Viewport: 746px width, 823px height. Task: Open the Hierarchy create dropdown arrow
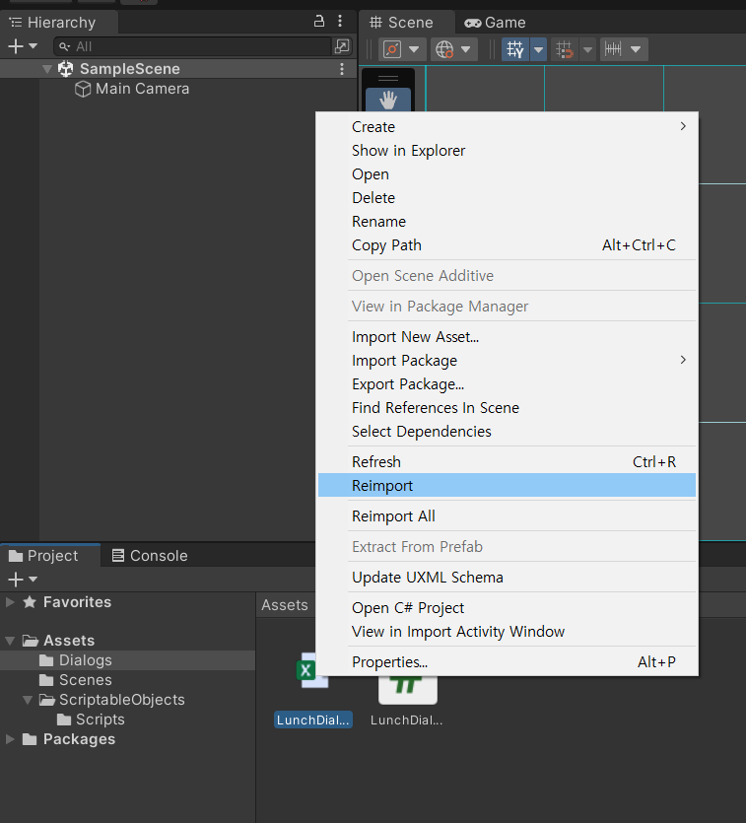(33, 46)
